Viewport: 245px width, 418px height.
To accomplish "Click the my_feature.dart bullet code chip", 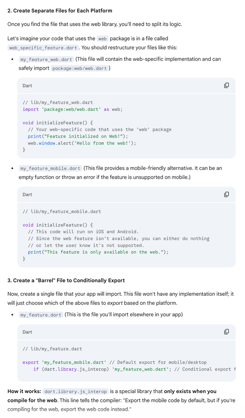I will tap(41, 315).
